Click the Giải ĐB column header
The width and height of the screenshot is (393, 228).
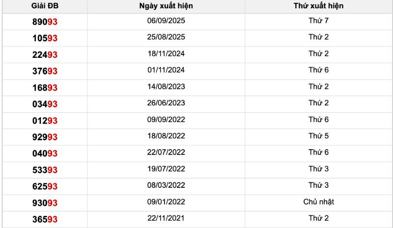coord(45,6)
